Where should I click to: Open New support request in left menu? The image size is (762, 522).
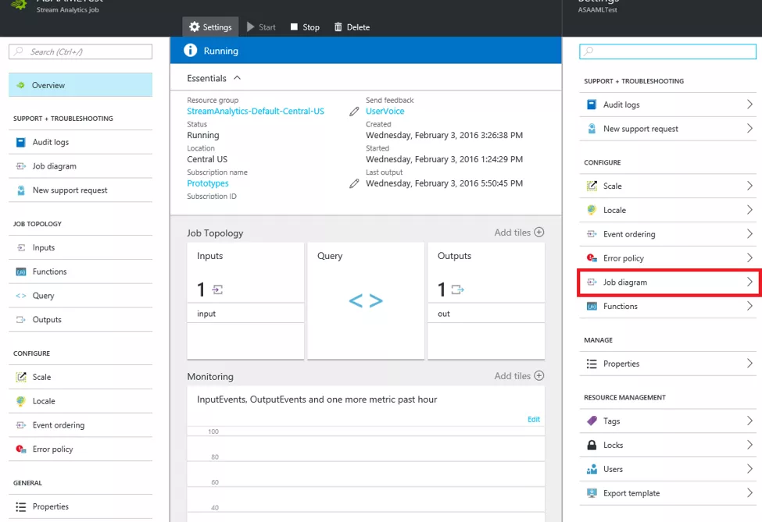pyautogui.click(x=80, y=190)
